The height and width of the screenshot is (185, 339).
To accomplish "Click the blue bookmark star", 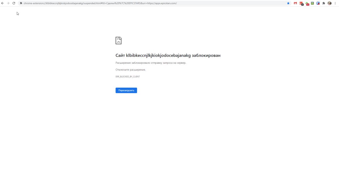I will tap(288, 3).
